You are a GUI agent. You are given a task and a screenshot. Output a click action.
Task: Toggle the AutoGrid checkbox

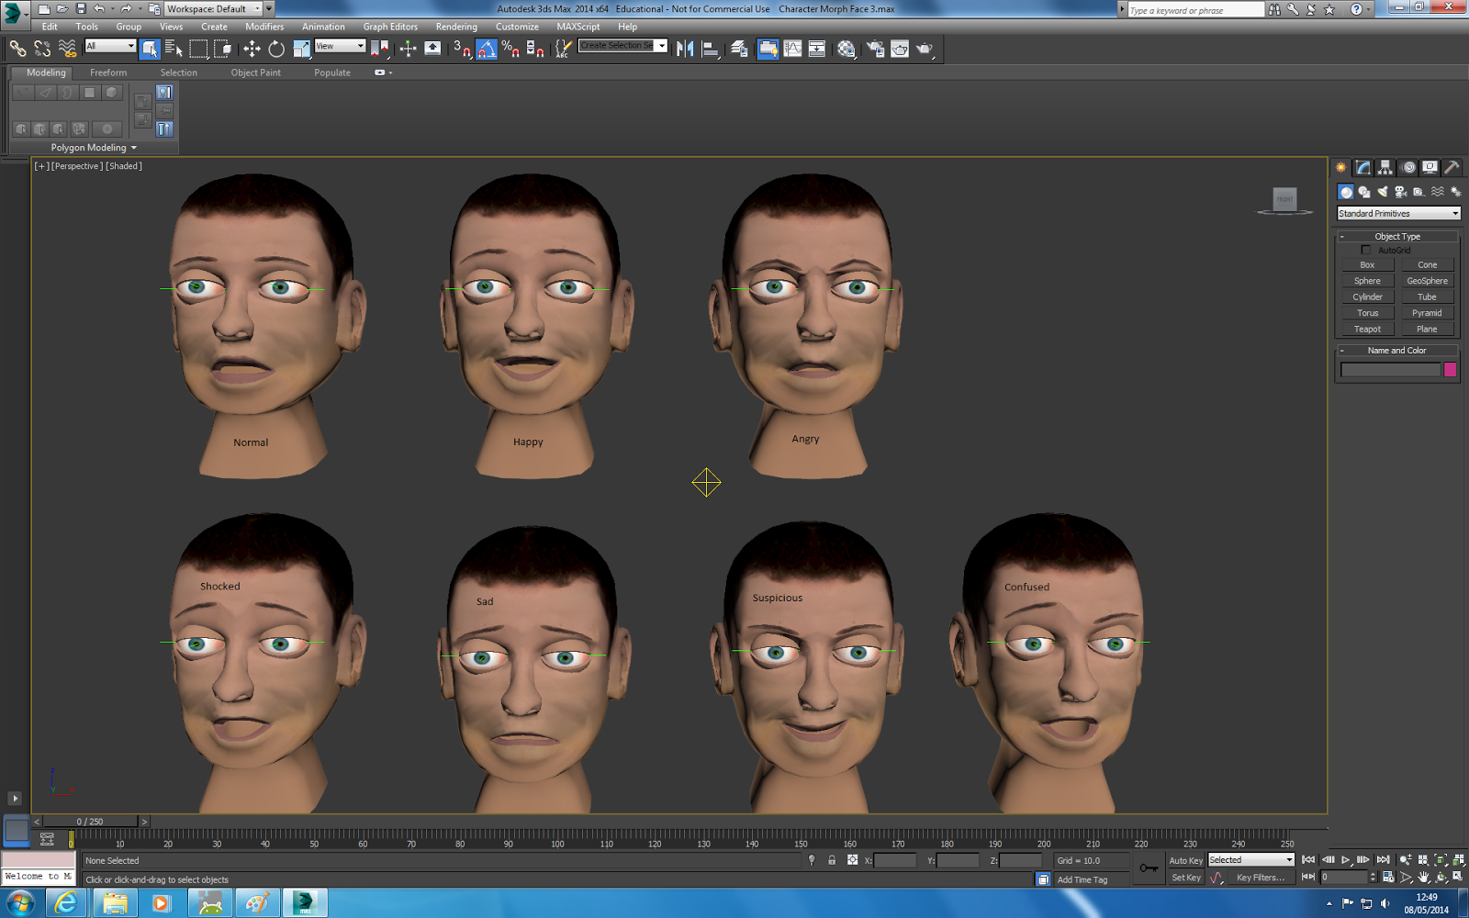(1367, 249)
